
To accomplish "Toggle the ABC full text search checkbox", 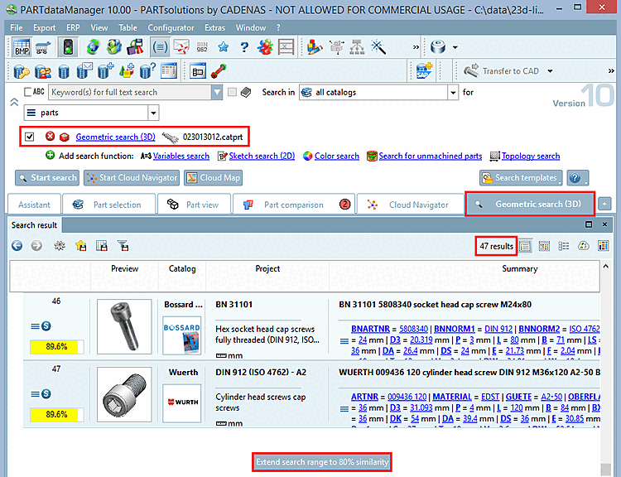I will point(27,92).
